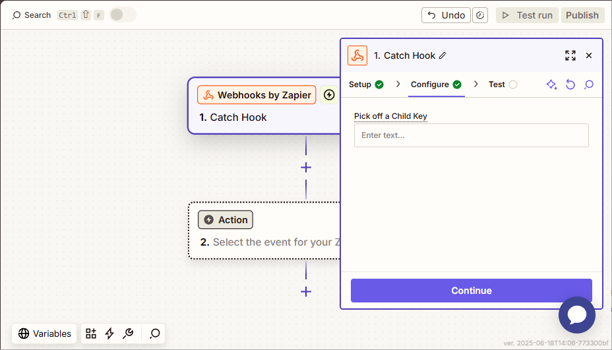Switch to the Setup tab
The image size is (612, 350).
pyautogui.click(x=366, y=85)
